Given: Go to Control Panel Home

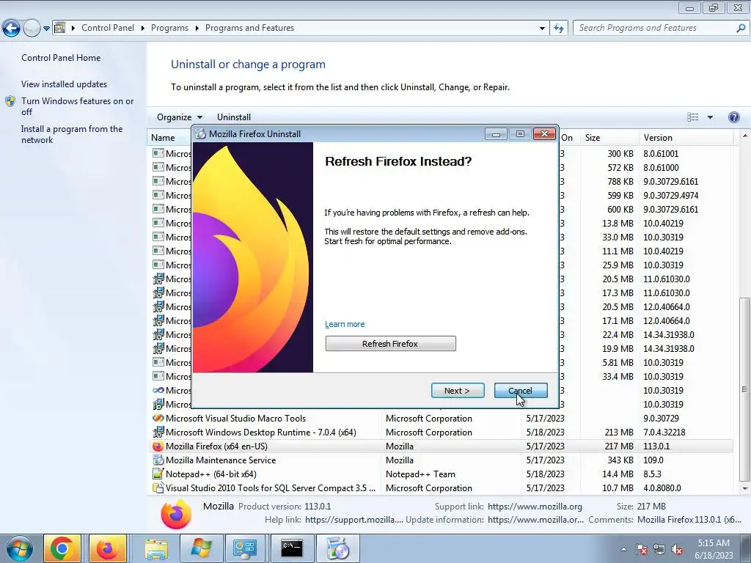Looking at the screenshot, I should tap(61, 57).
